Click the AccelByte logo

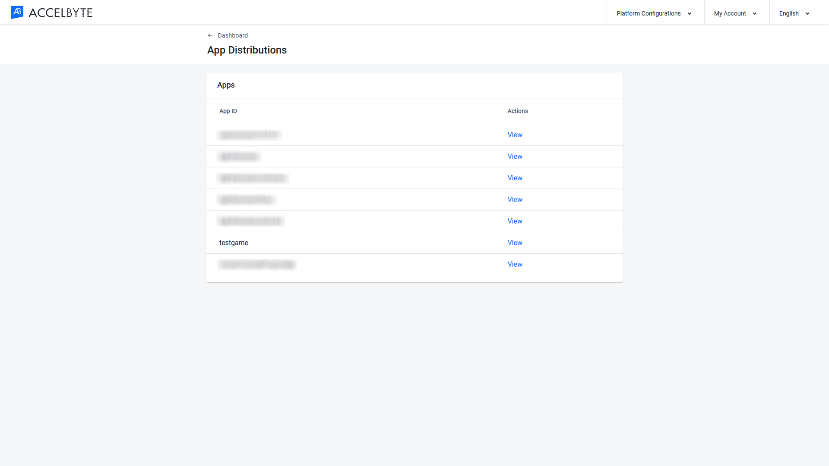point(52,13)
